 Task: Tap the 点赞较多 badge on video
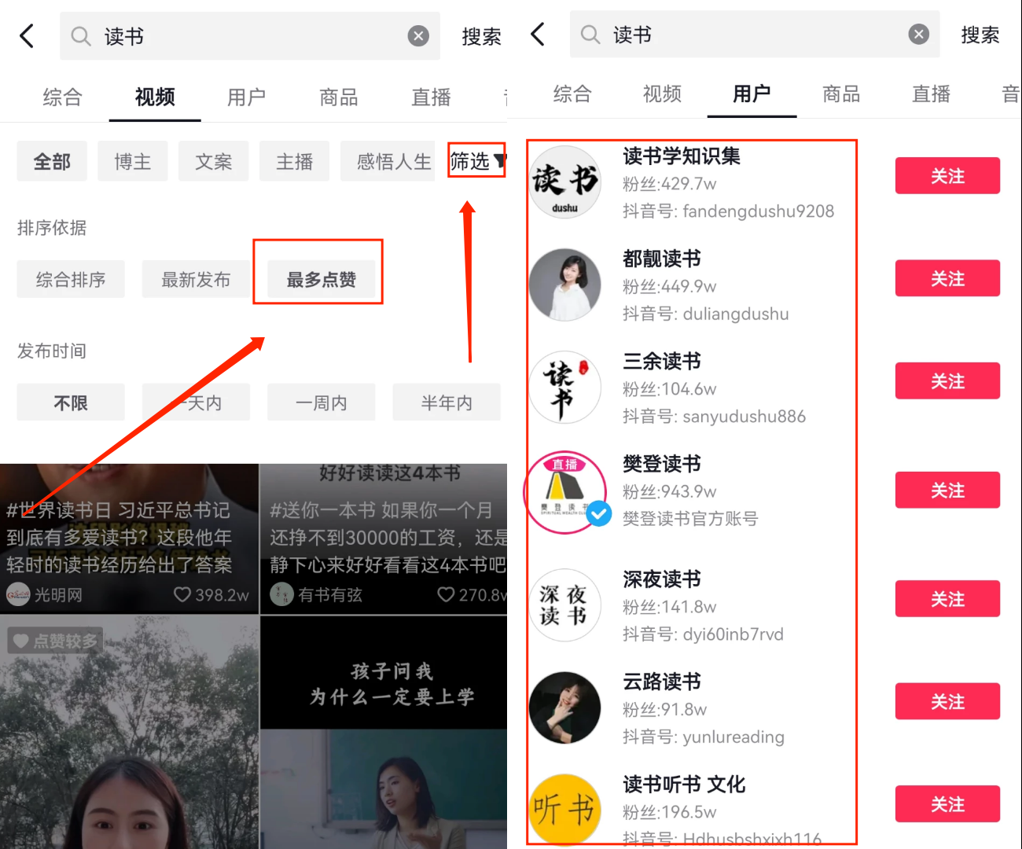pos(55,641)
